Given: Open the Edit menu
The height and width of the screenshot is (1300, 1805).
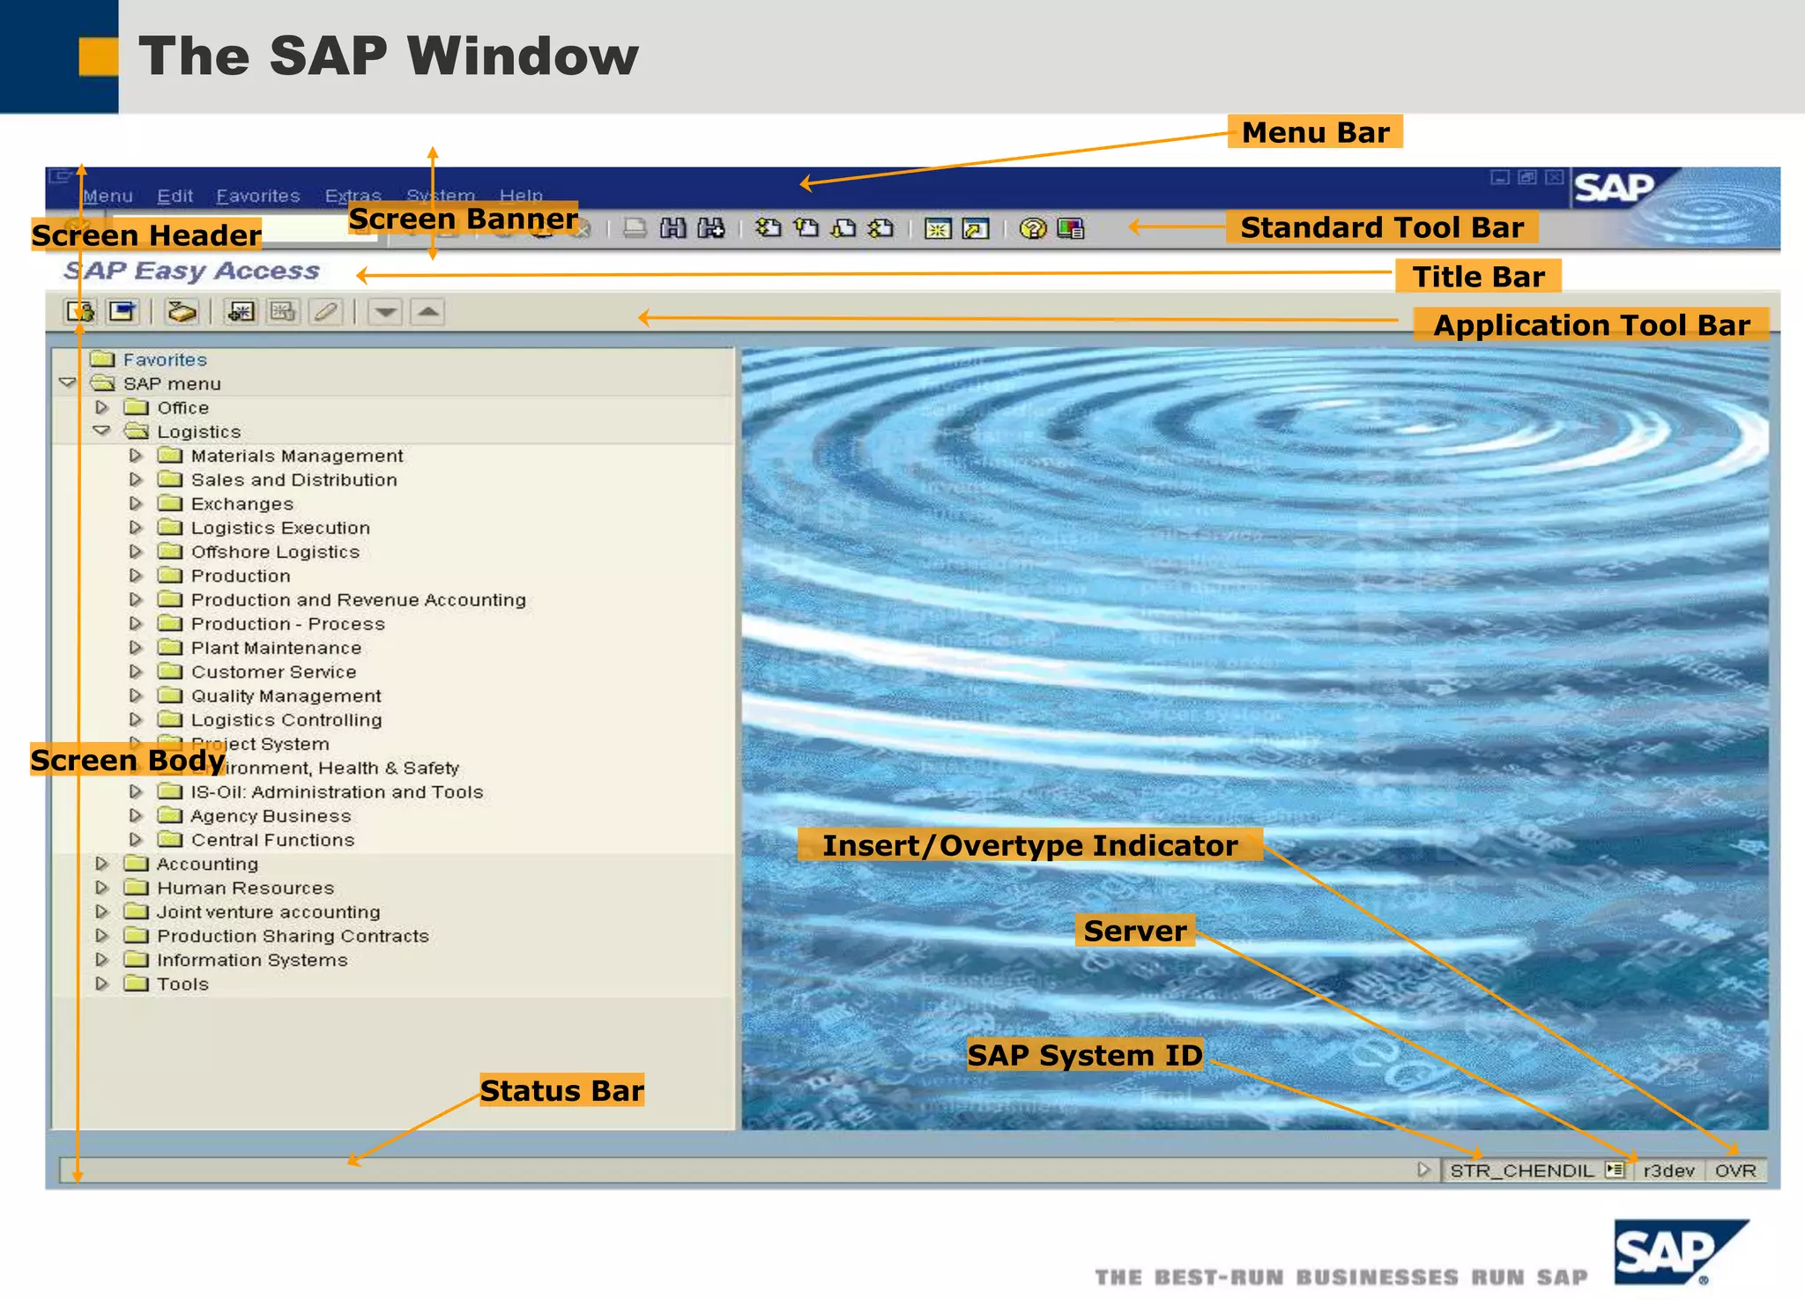Looking at the screenshot, I should tap(175, 196).
